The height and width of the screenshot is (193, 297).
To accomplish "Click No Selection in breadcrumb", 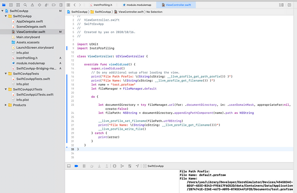I will pyautogui.click(x=154, y=12).
